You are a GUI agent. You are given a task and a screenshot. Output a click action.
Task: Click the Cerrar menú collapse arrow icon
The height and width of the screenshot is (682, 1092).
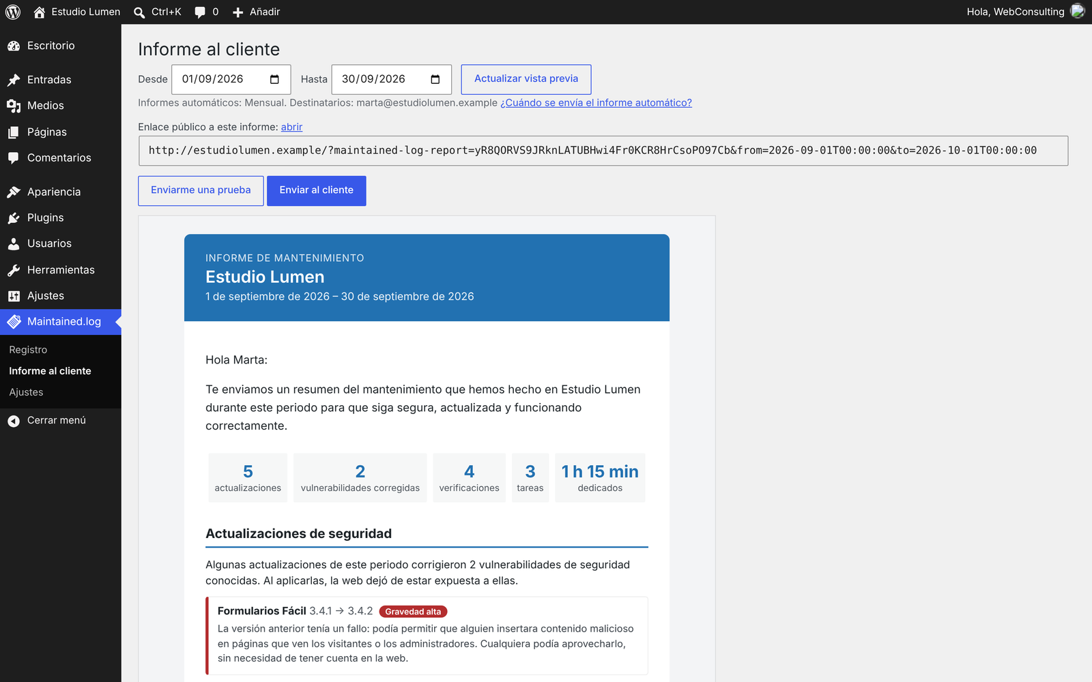click(x=14, y=421)
